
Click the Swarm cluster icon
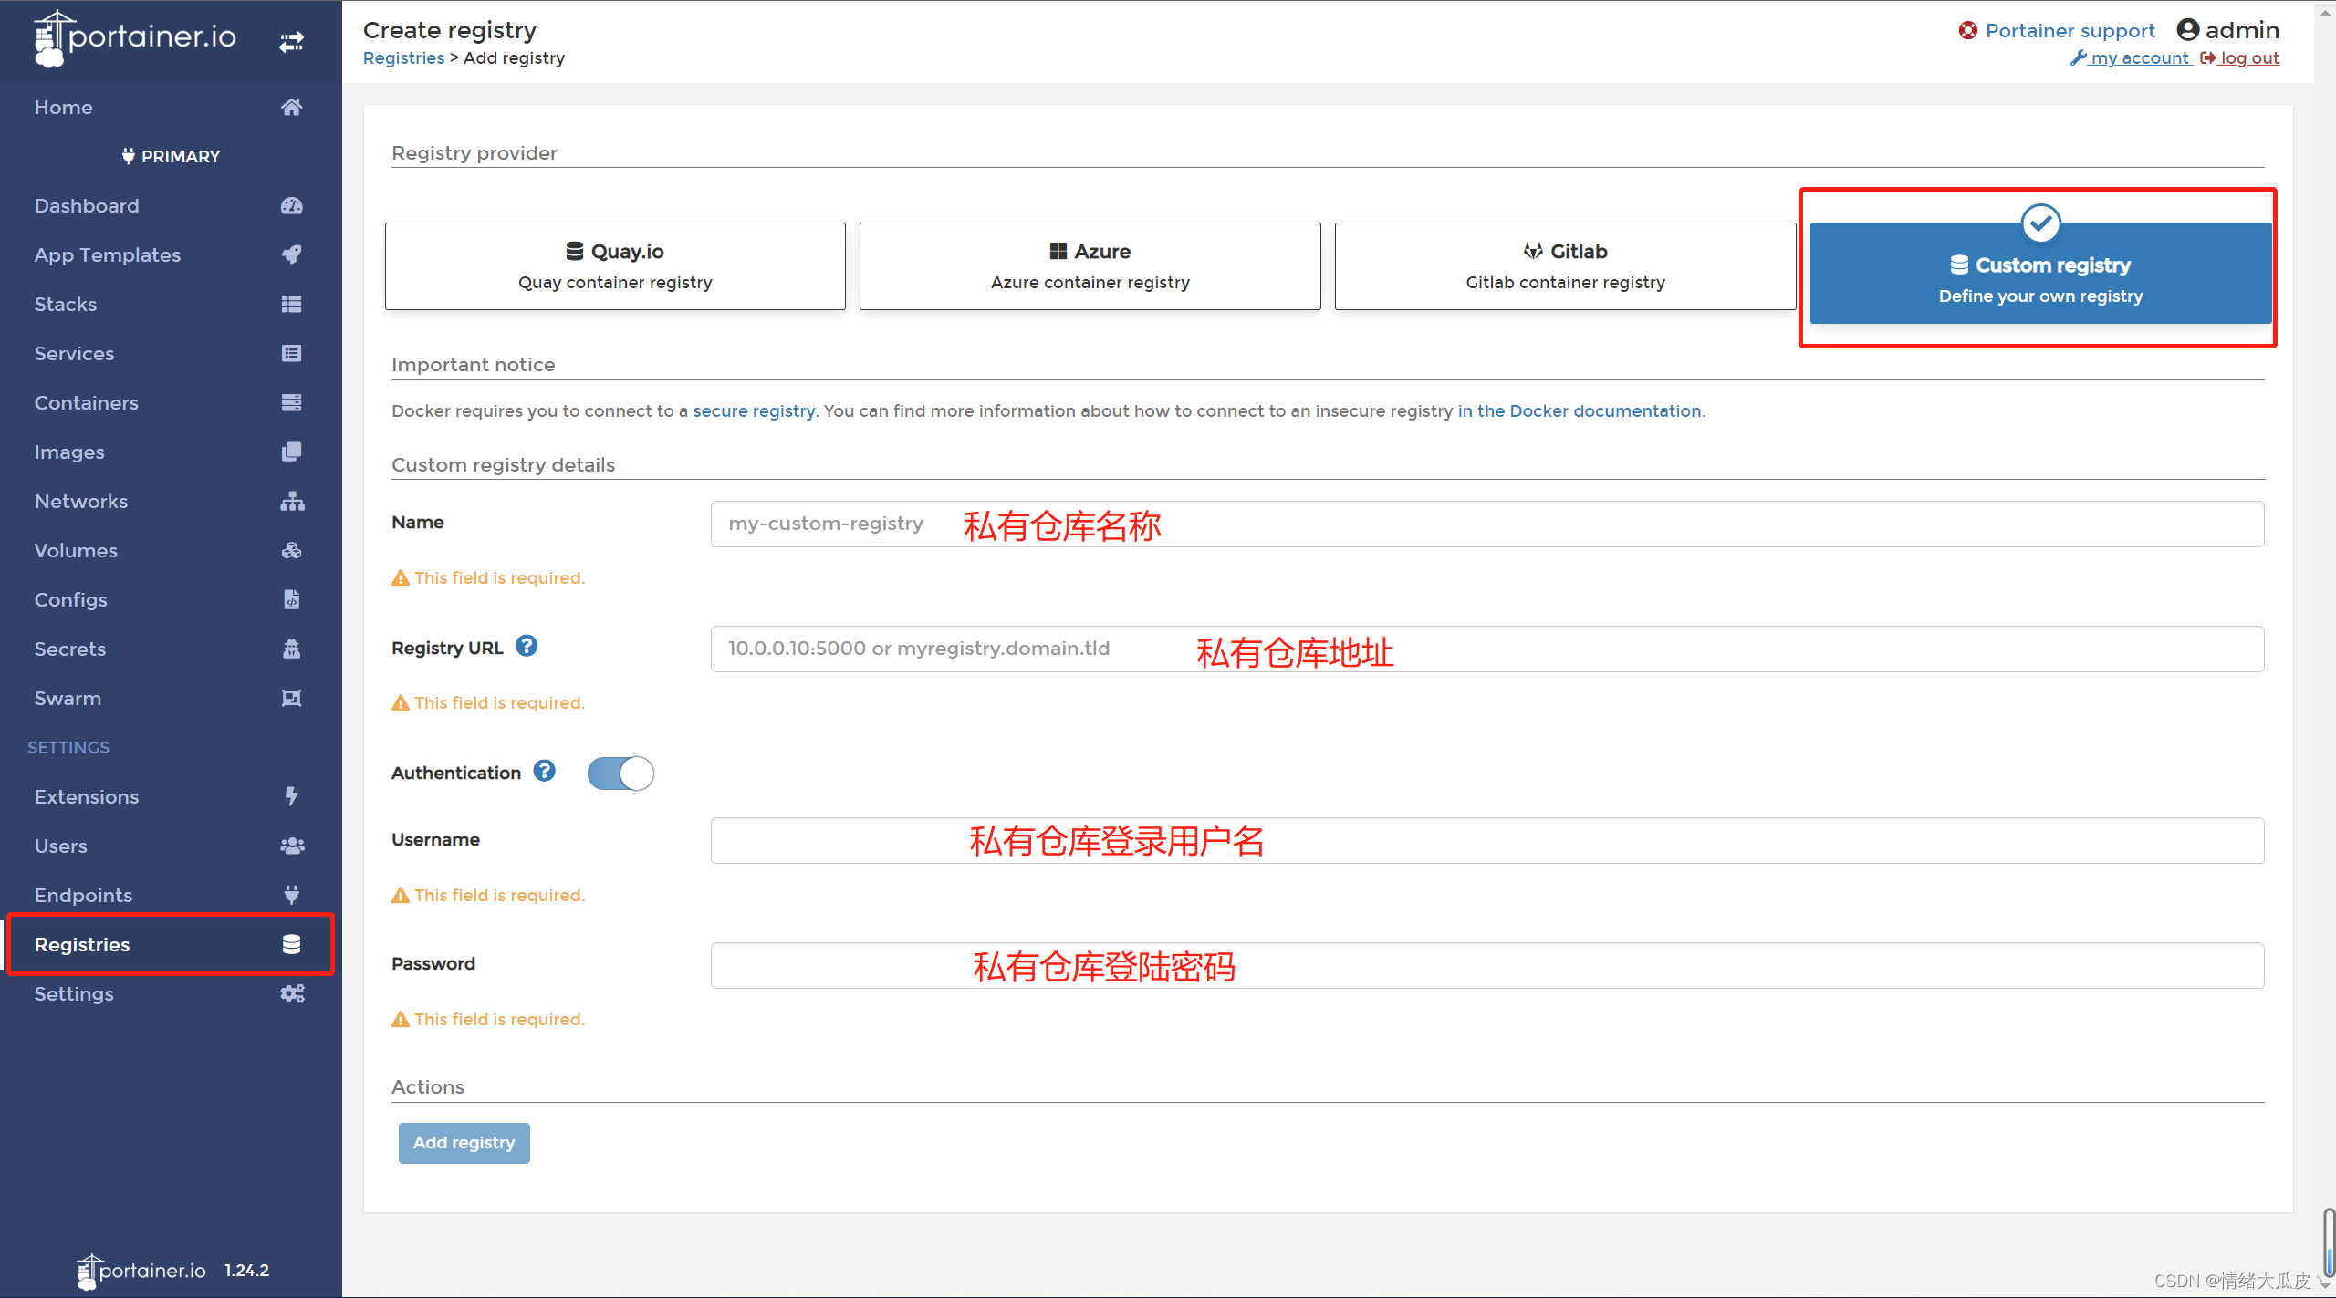pyautogui.click(x=291, y=698)
